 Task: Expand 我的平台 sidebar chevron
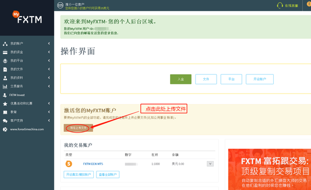49,61
